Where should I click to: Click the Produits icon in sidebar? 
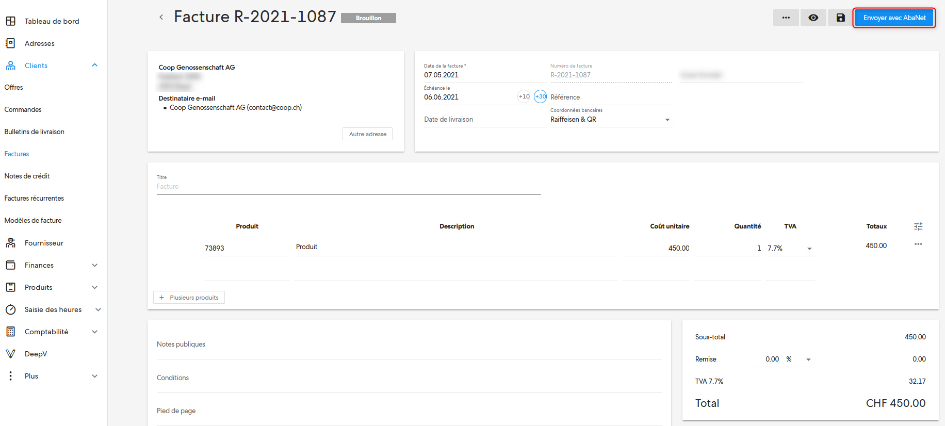[x=10, y=287]
